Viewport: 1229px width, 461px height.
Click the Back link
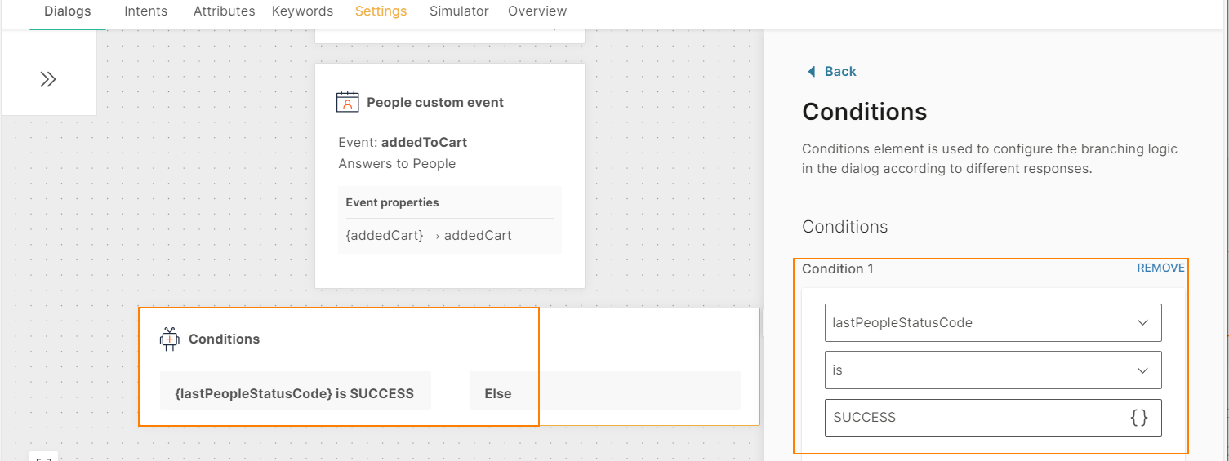pyautogui.click(x=840, y=72)
